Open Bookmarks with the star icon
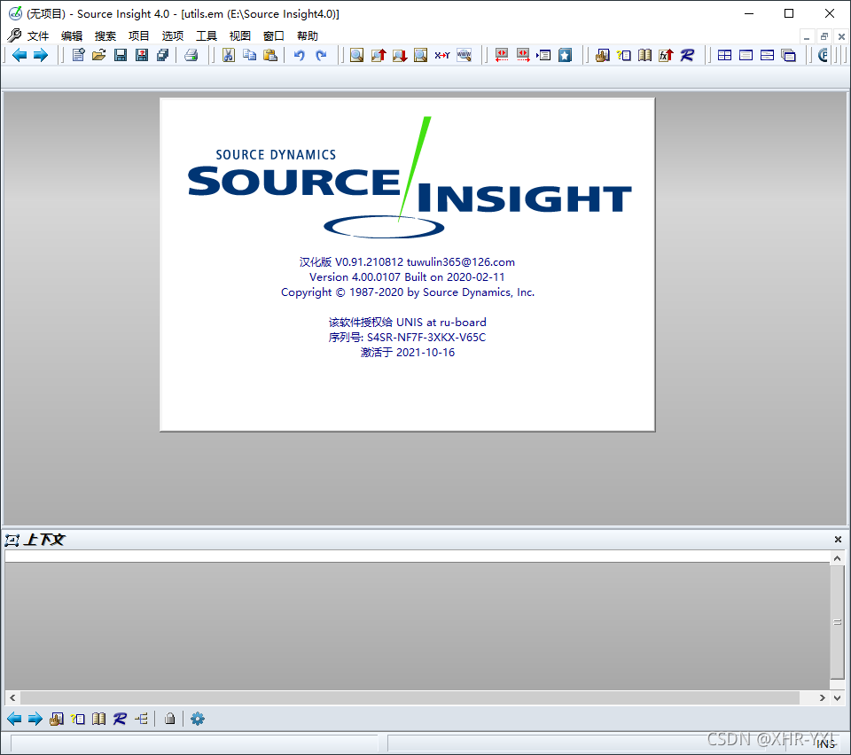This screenshot has width=851, height=755. [565, 55]
